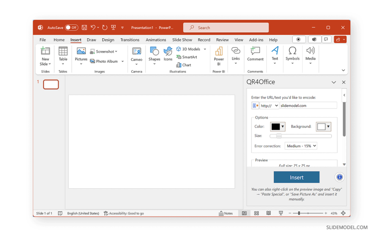Open the Screenshot dropdown

pyautogui.click(x=103, y=51)
